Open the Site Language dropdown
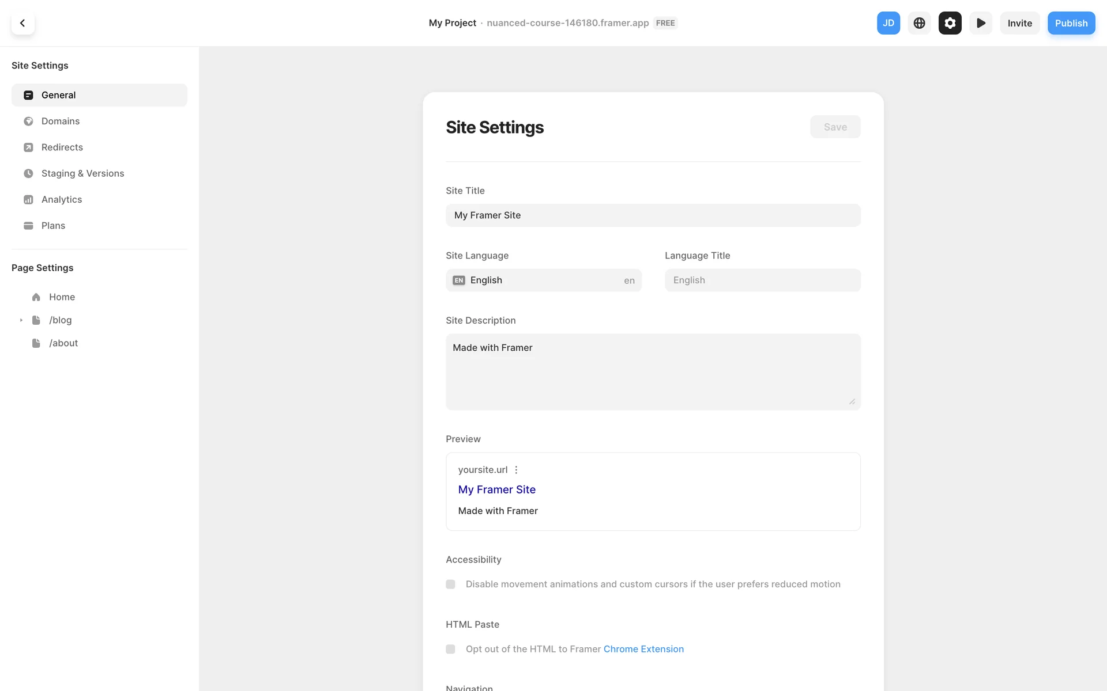Viewport: 1107px width, 691px height. pos(543,280)
